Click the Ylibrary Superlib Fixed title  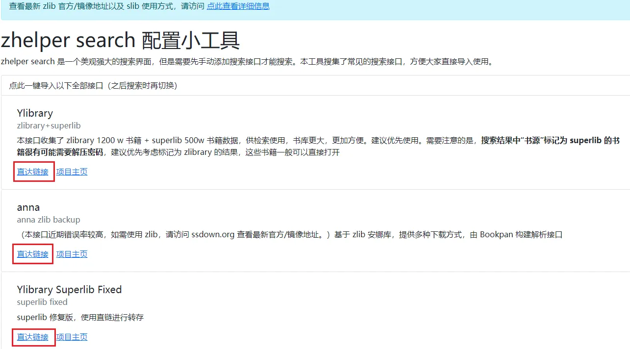[69, 290]
